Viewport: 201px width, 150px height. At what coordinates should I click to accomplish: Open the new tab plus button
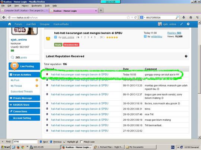click(x=101, y=10)
